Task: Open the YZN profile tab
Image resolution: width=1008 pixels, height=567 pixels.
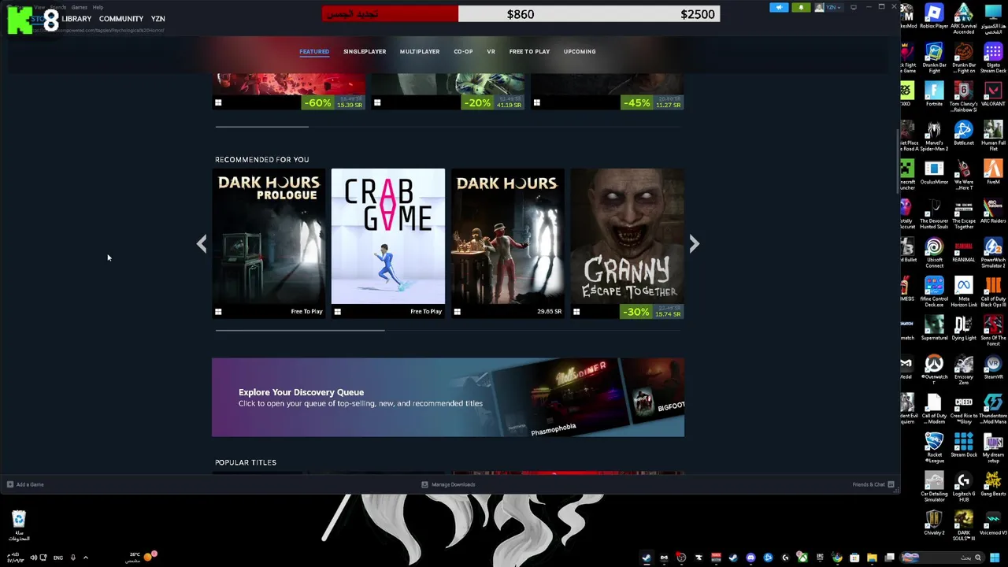Action: point(157,19)
